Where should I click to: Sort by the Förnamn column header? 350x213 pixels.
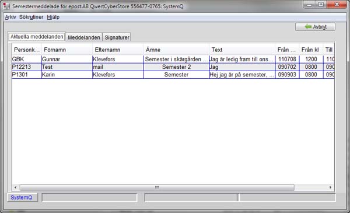(x=67, y=50)
